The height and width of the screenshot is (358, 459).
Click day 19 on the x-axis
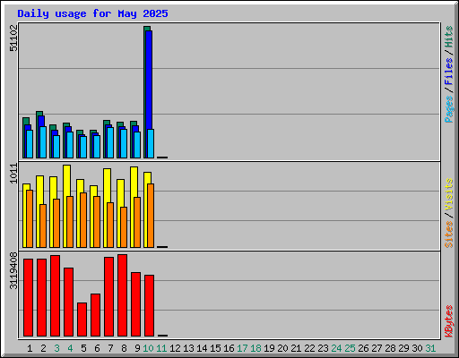(269, 348)
